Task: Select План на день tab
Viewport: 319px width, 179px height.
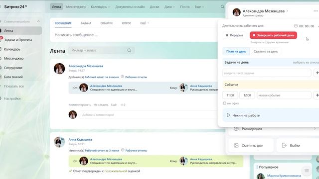Action: [x=236, y=52]
